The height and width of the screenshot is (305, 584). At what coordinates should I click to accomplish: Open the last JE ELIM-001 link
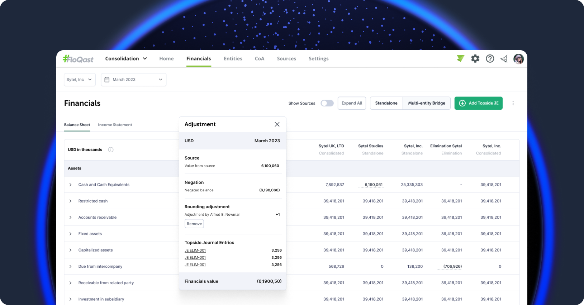[195, 265]
